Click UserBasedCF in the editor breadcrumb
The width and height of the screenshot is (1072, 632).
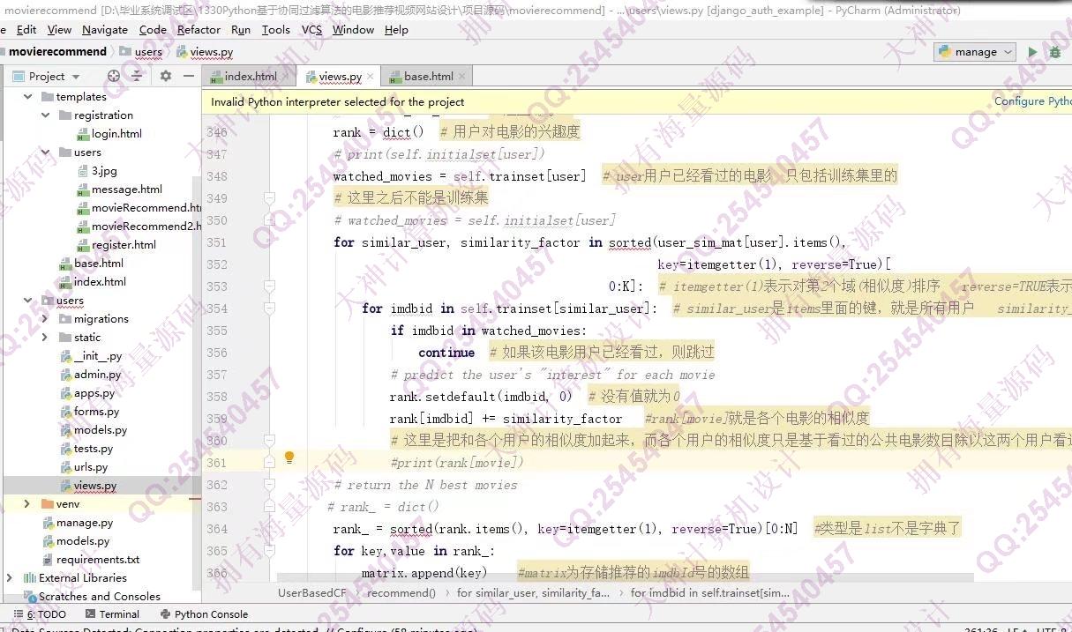point(312,593)
